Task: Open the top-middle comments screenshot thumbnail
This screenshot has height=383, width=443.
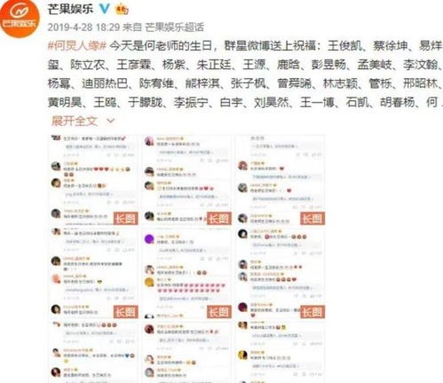Action: (x=186, y=180)
